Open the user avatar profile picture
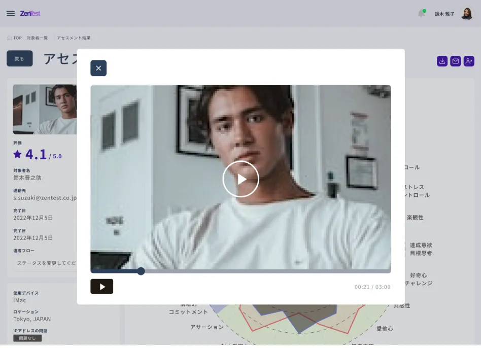 pyautogui.click(x=467, y=14)
